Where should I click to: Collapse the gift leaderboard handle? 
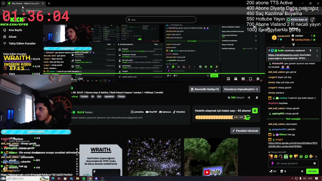point(293,44)
